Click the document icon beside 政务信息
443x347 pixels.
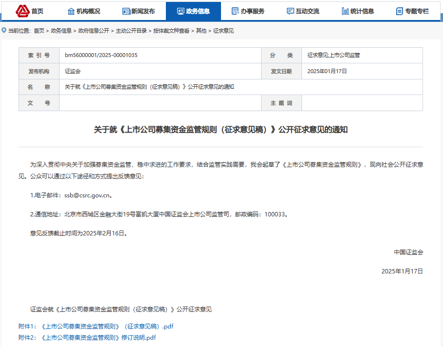(181, 10)
